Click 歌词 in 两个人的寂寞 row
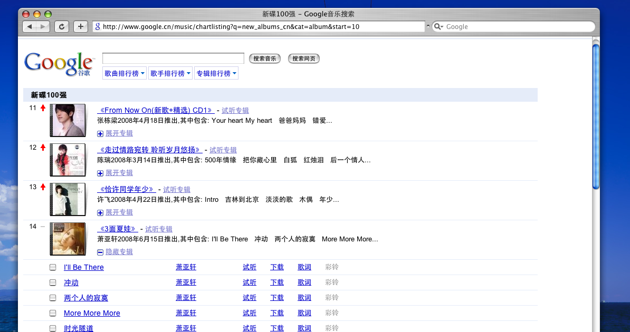This screenshot has height=332, width=630. pos(304,298)
